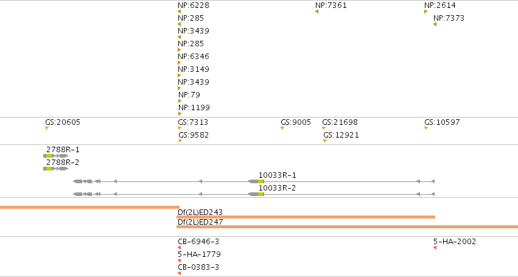Screen dimensions: 518x277
Task: Select the 2788R-2 gene model glyph
Action: 56,169
